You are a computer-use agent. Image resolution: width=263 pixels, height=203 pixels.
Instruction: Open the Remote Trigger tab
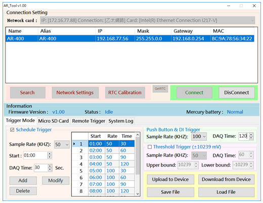pos(89,121)
